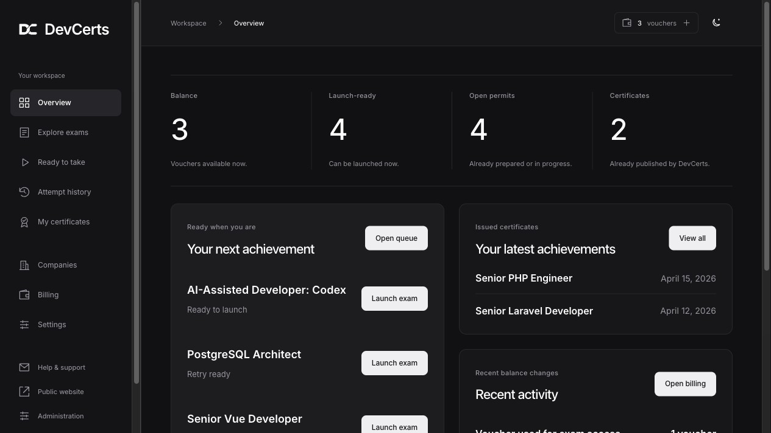Go to Explore exams in sidebar
Image resolution: width=771 pixels, height=433 pixels.
66,133
